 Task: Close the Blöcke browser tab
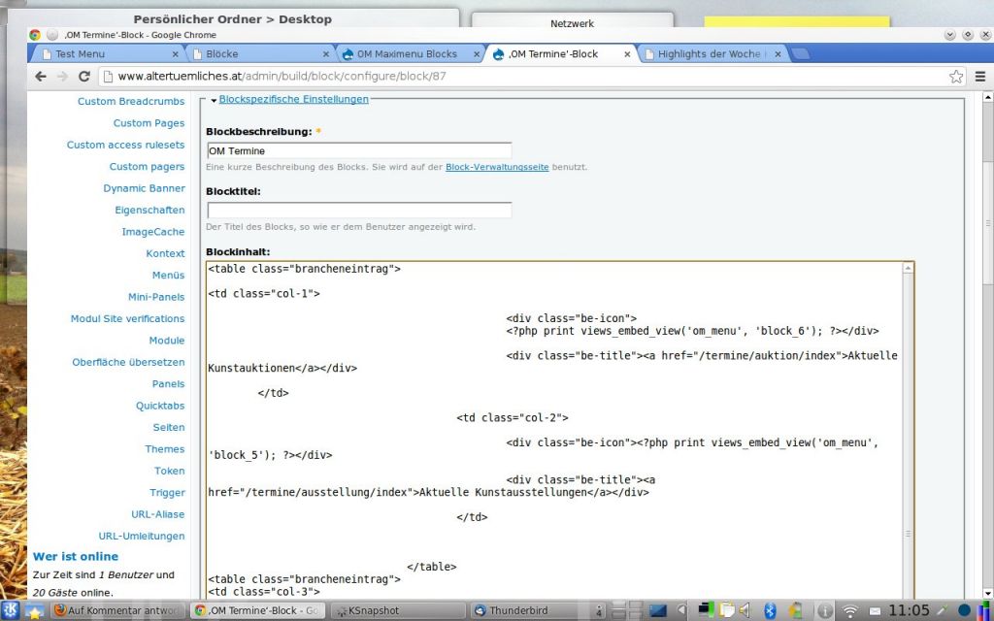click(x=326, y=54)
